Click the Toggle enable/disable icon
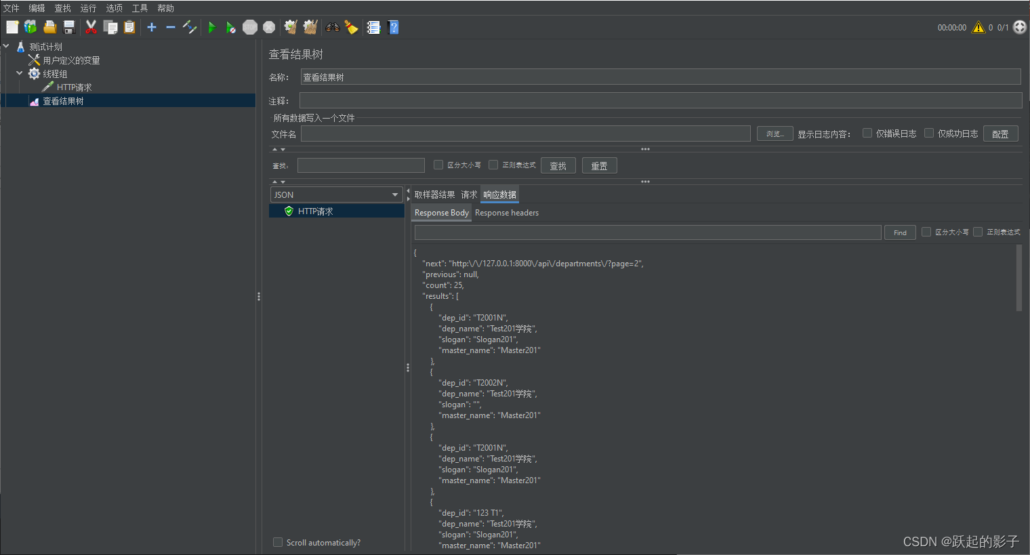The image size is (1030, 555). pyautogui.click(x=190, y=27)
